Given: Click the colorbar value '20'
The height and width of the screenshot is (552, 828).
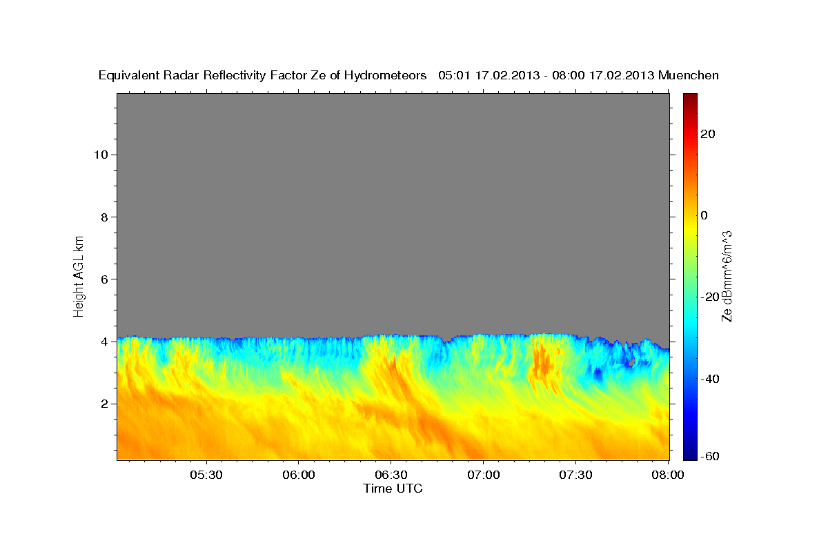Looking at the screenshot, I should click(708, 134).
